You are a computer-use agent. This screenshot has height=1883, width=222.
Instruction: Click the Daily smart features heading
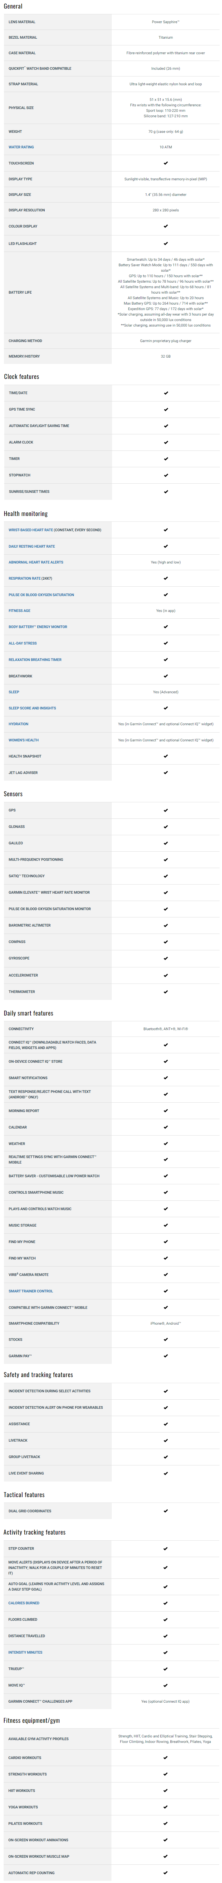(28, 1013)
